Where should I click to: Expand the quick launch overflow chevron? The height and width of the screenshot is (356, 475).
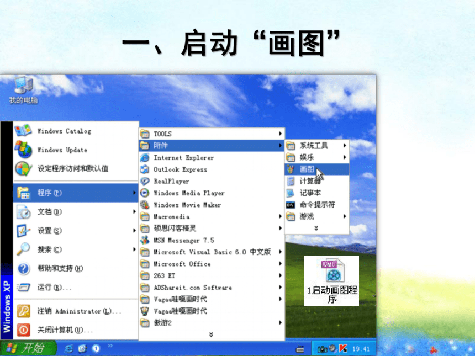coord(110,346)
